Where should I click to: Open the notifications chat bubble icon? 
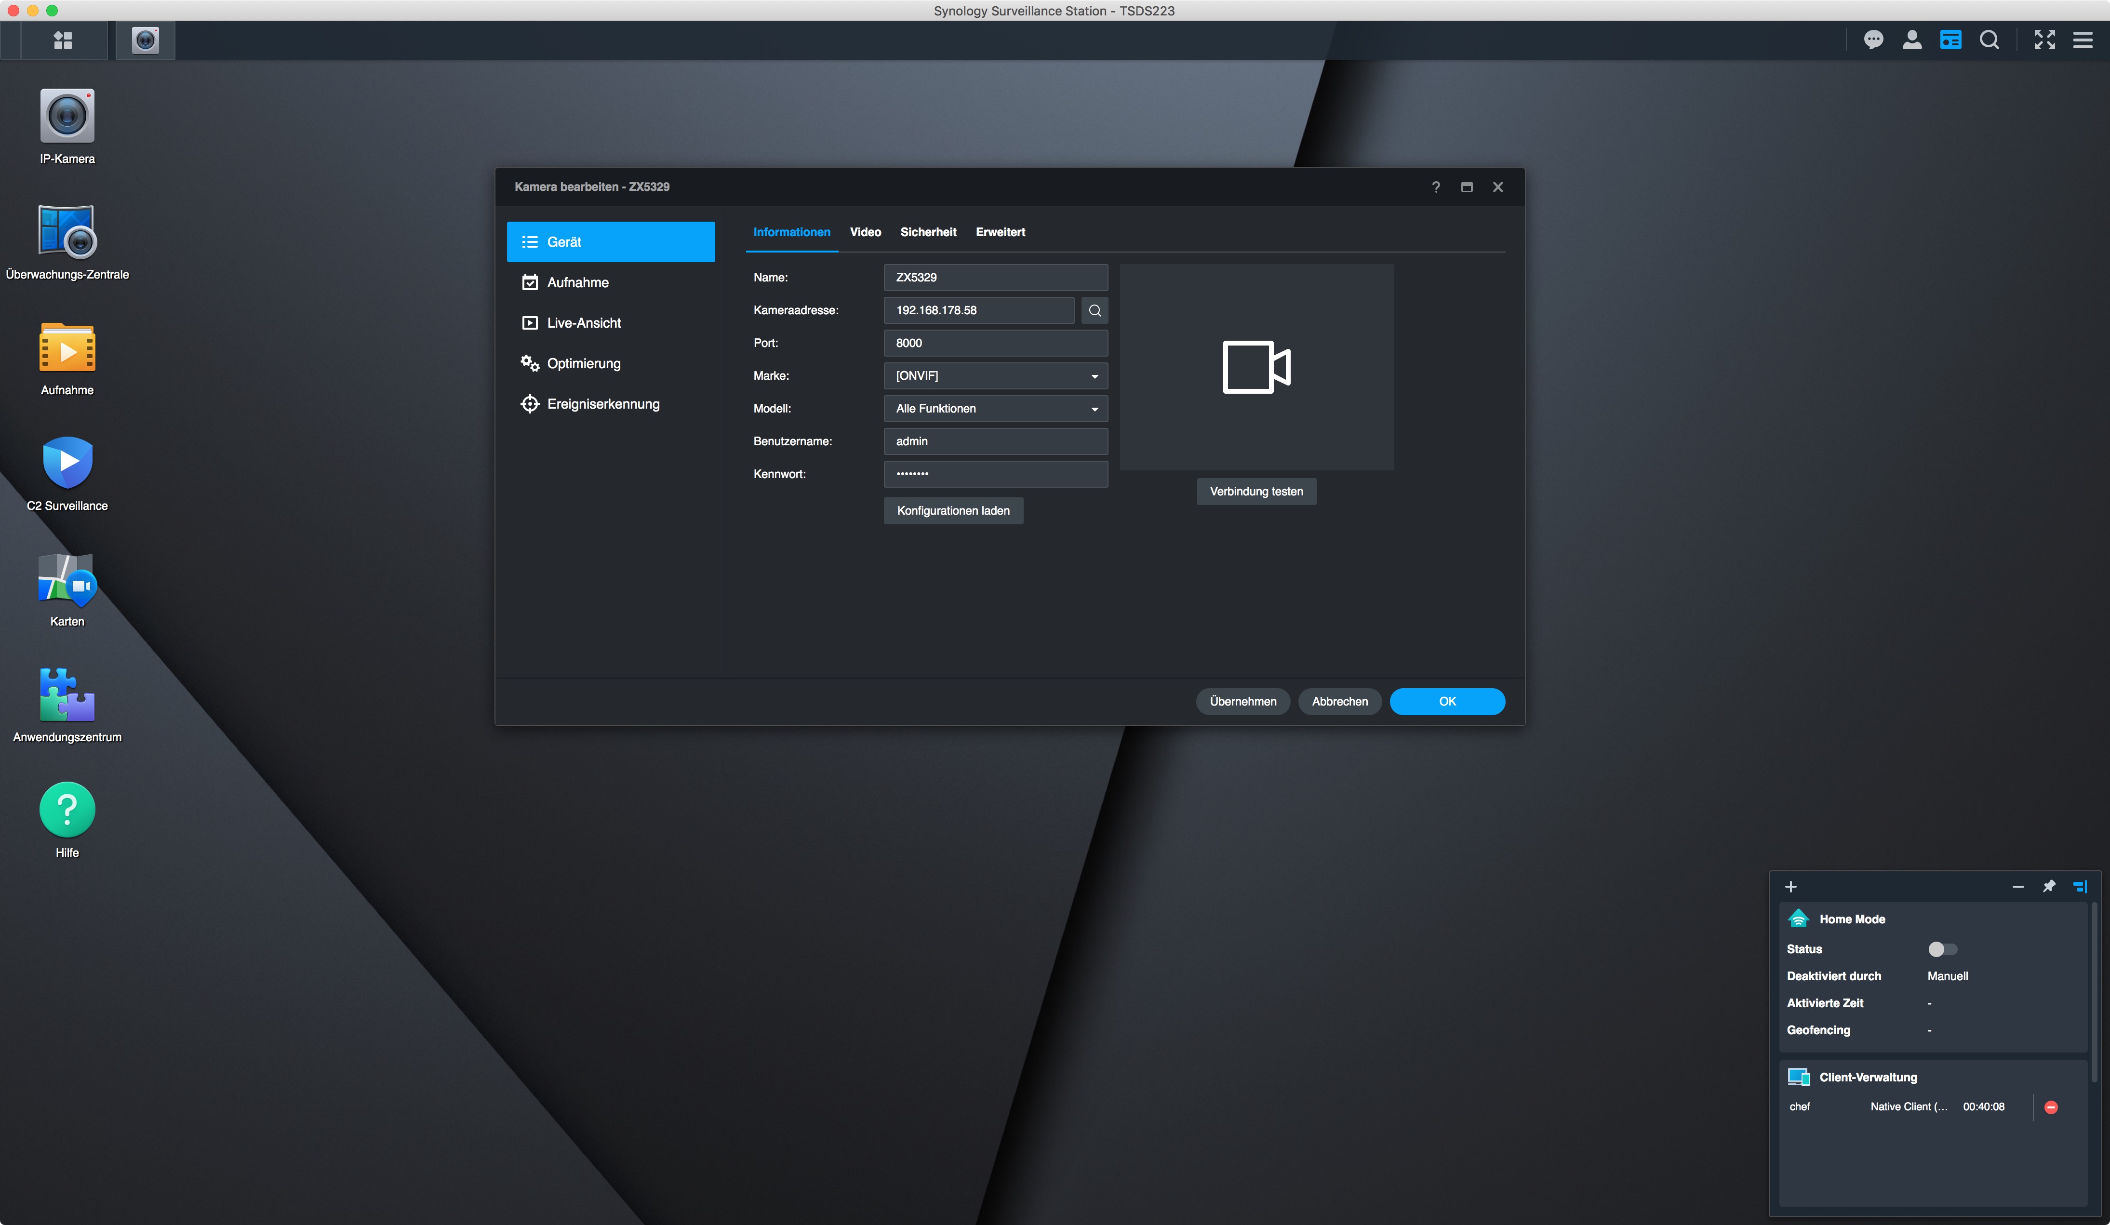pos(1873,40)
